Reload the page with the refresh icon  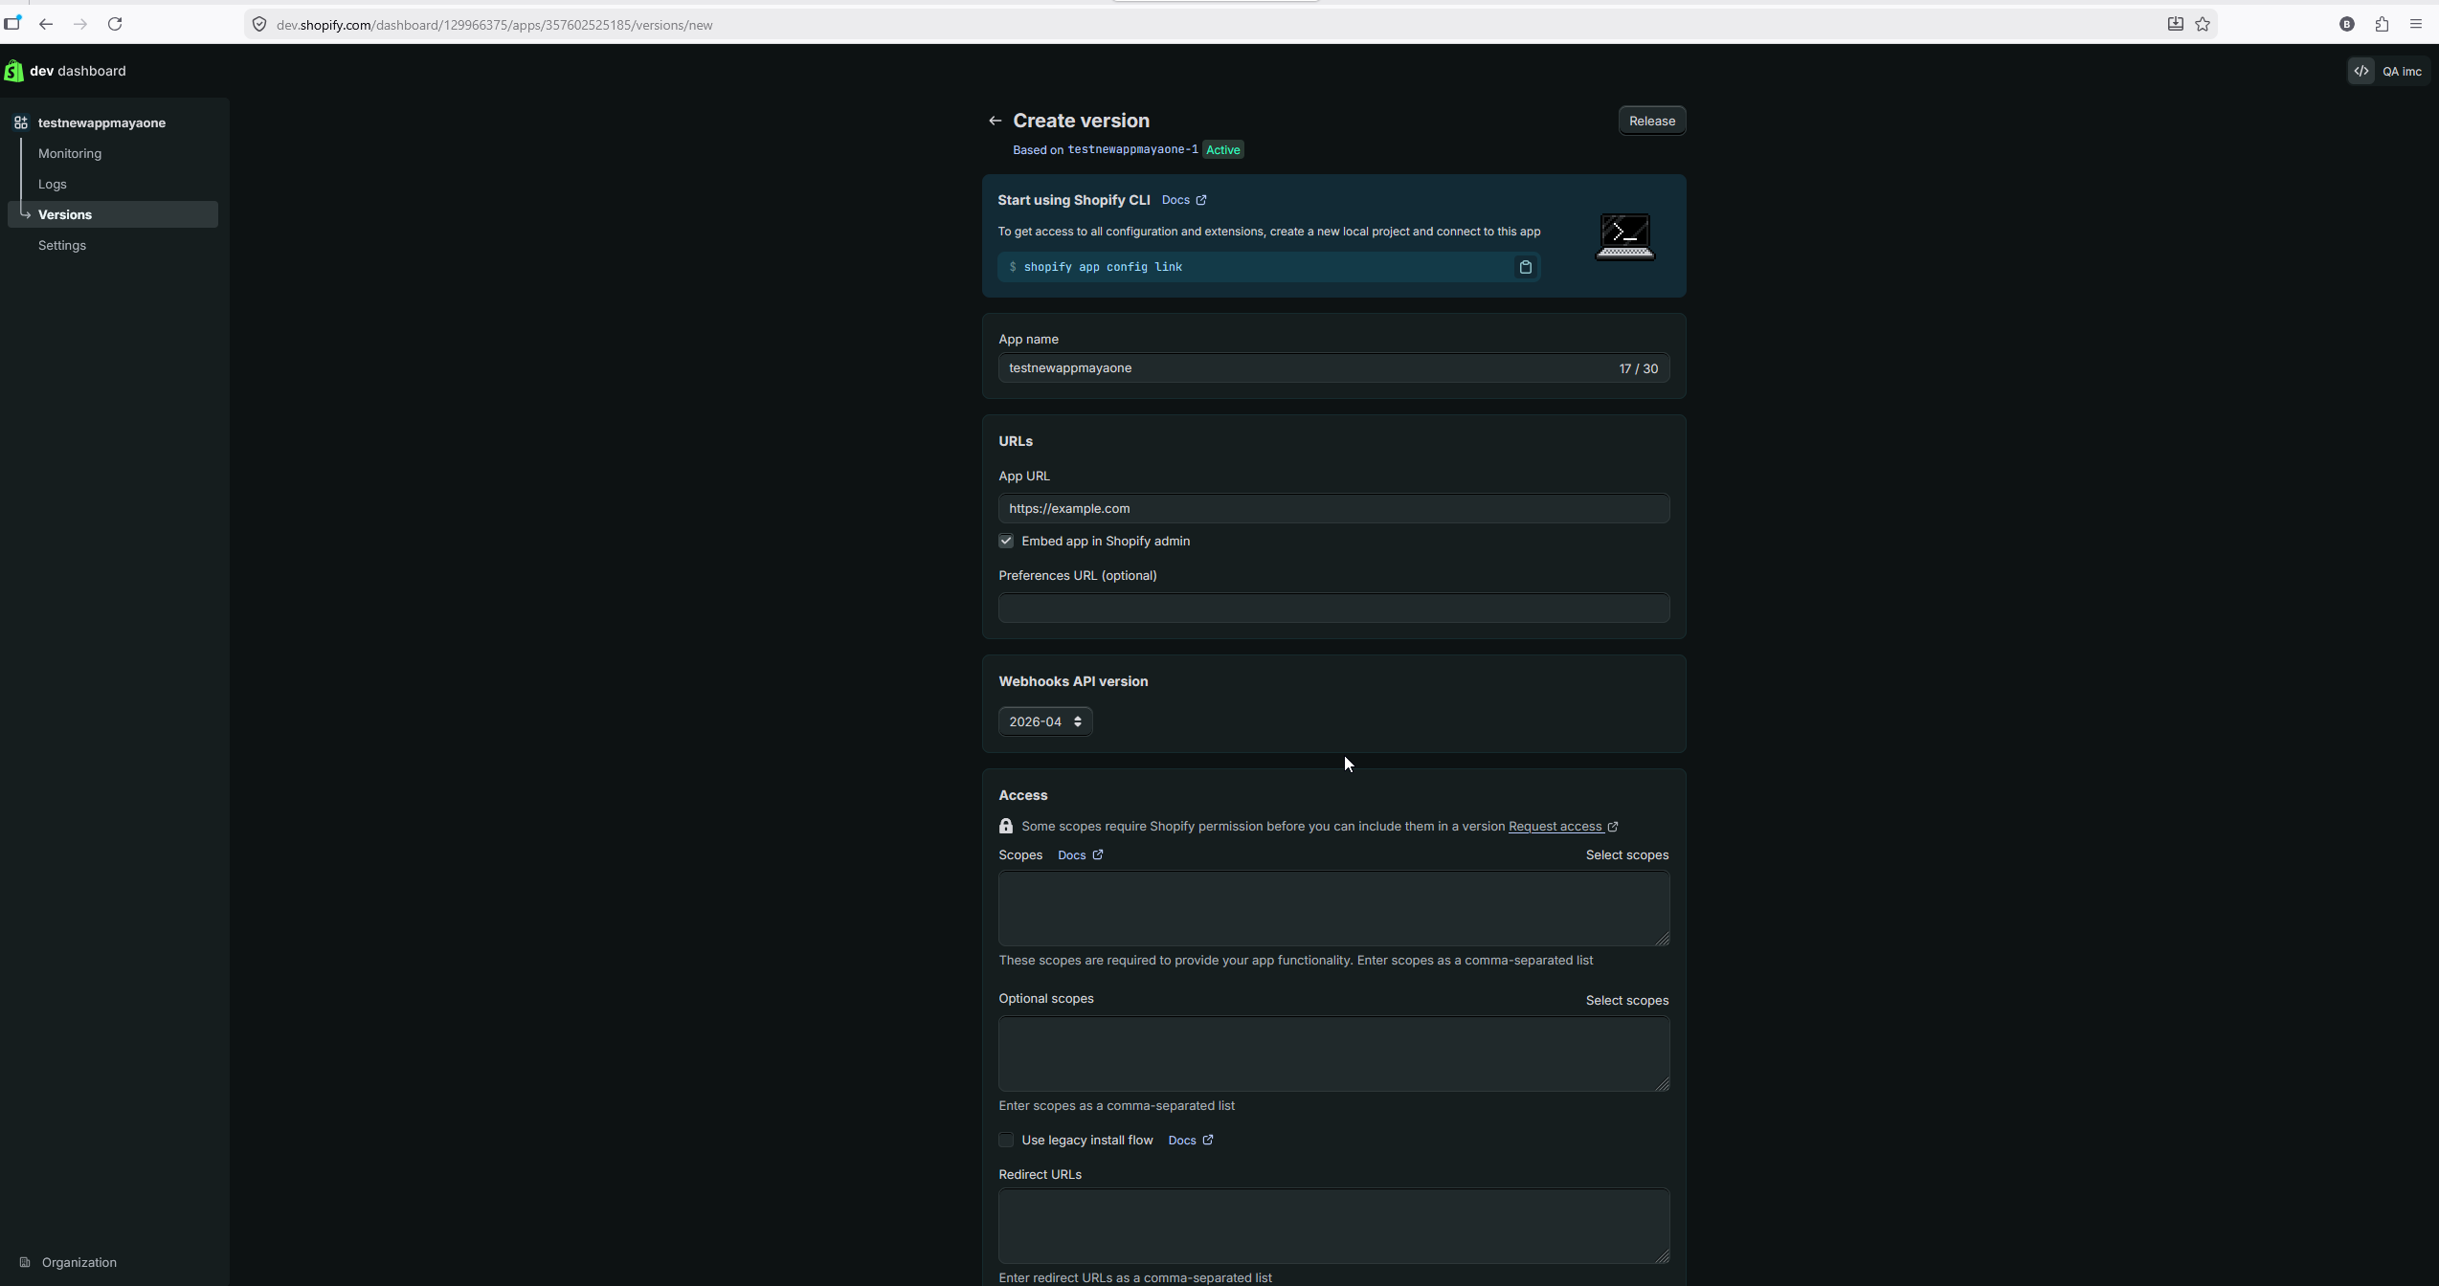(x=115, y=24)
